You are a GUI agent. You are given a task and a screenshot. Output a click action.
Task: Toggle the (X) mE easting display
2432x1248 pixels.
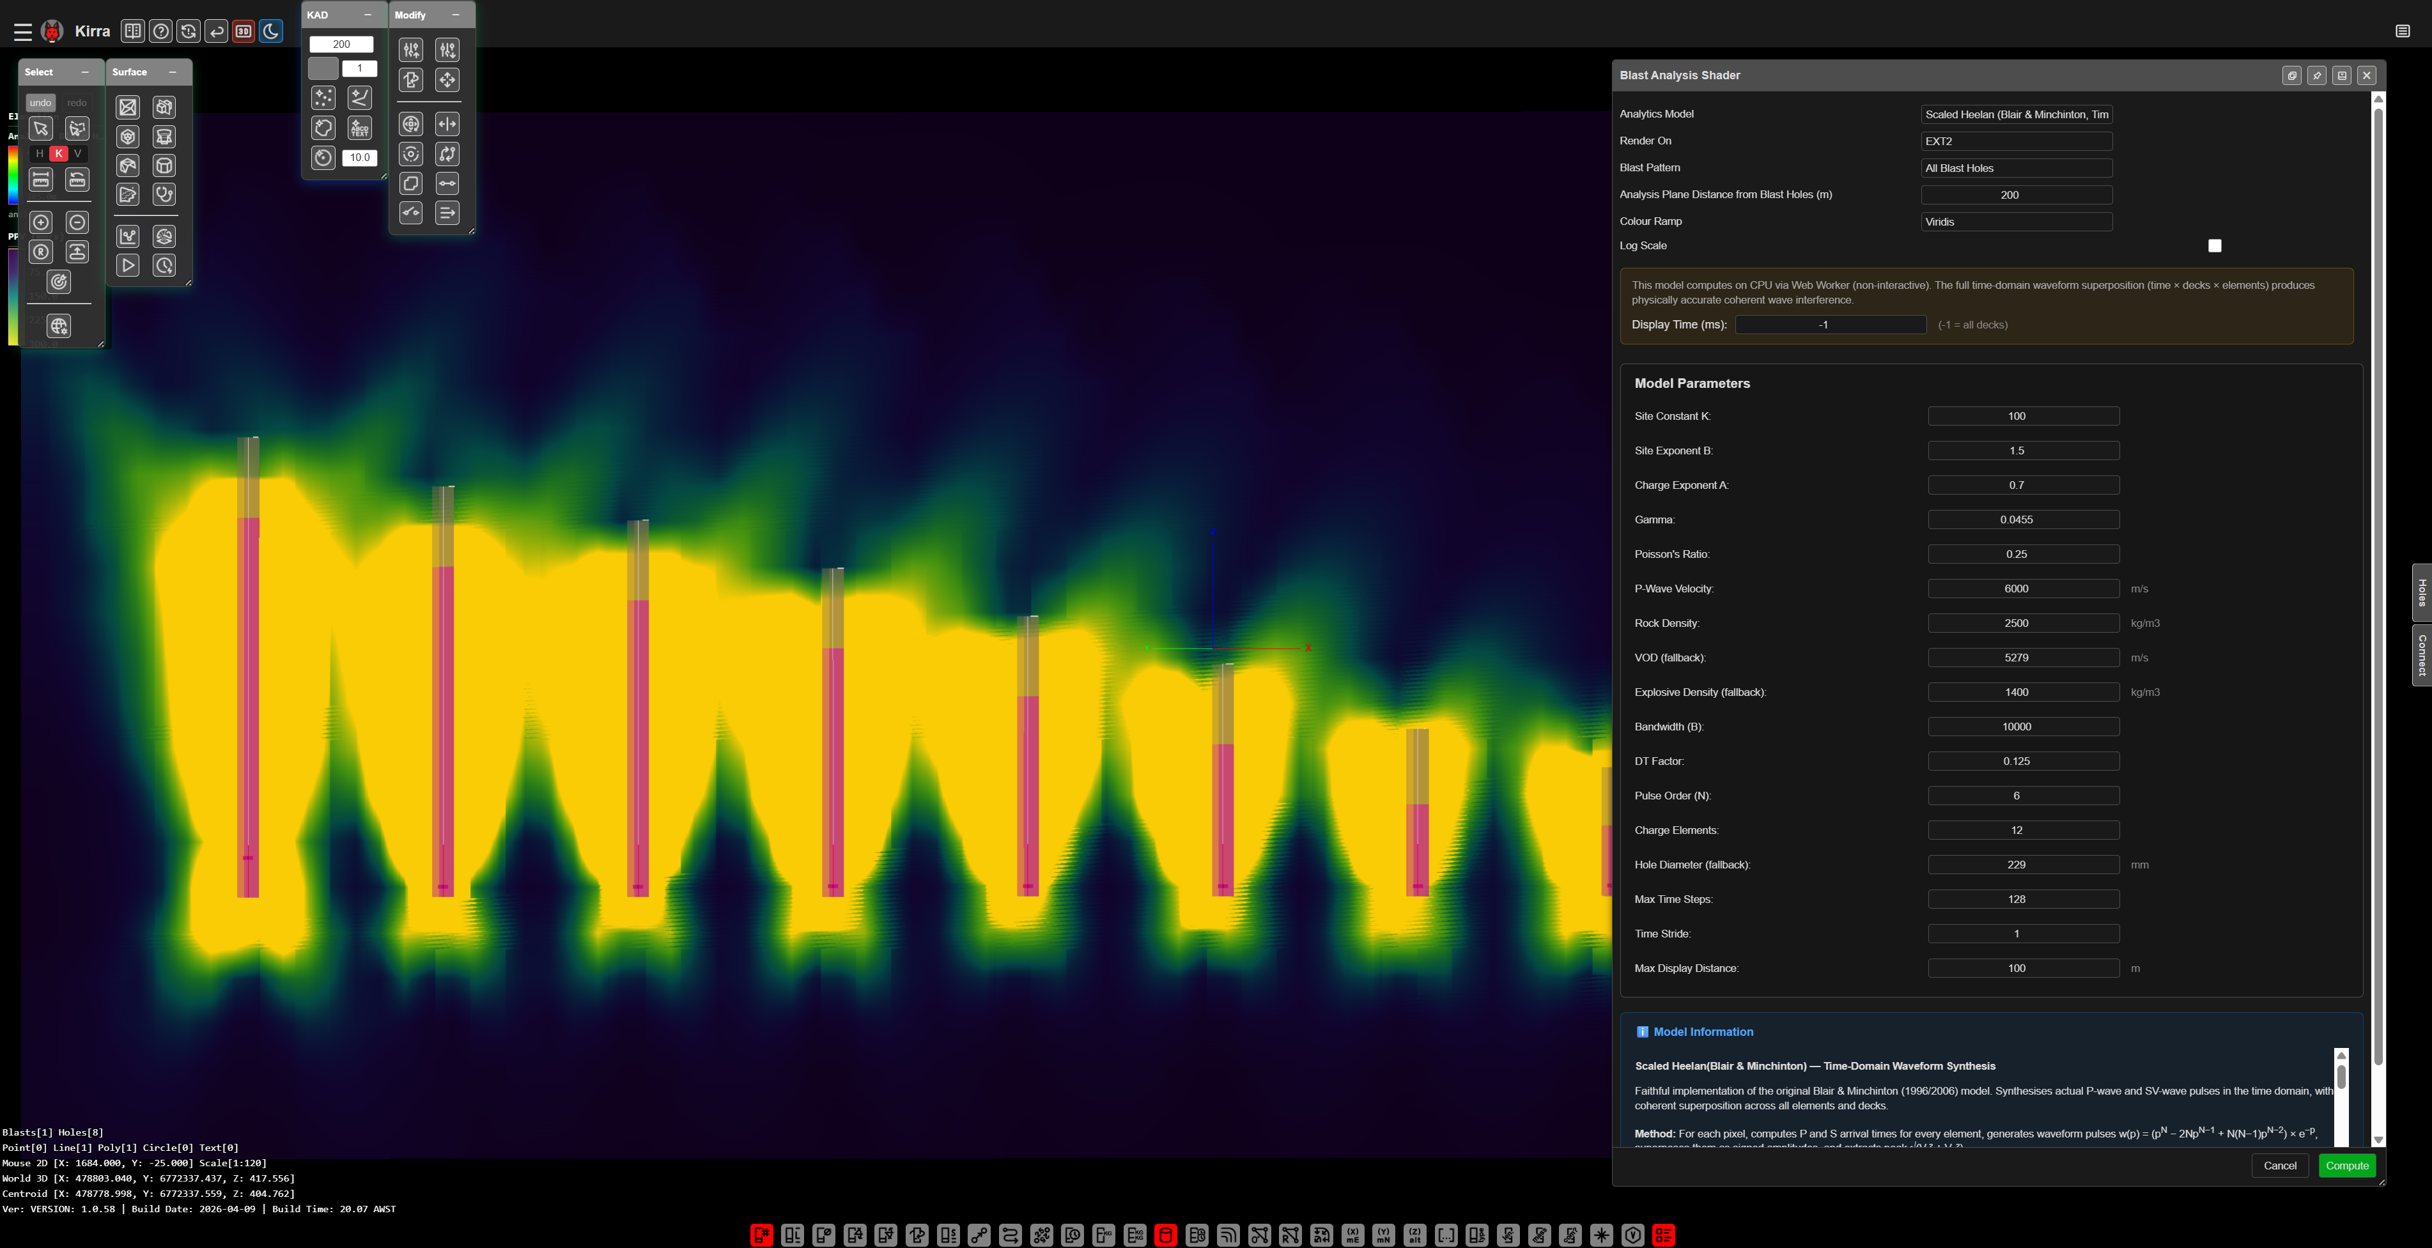click(1352, 1235)
